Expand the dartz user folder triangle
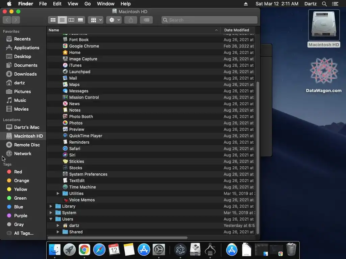346x259 pixels. tap(58, 226)
